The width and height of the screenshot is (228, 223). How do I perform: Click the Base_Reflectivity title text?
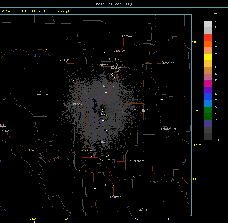(x=114, y=4)
